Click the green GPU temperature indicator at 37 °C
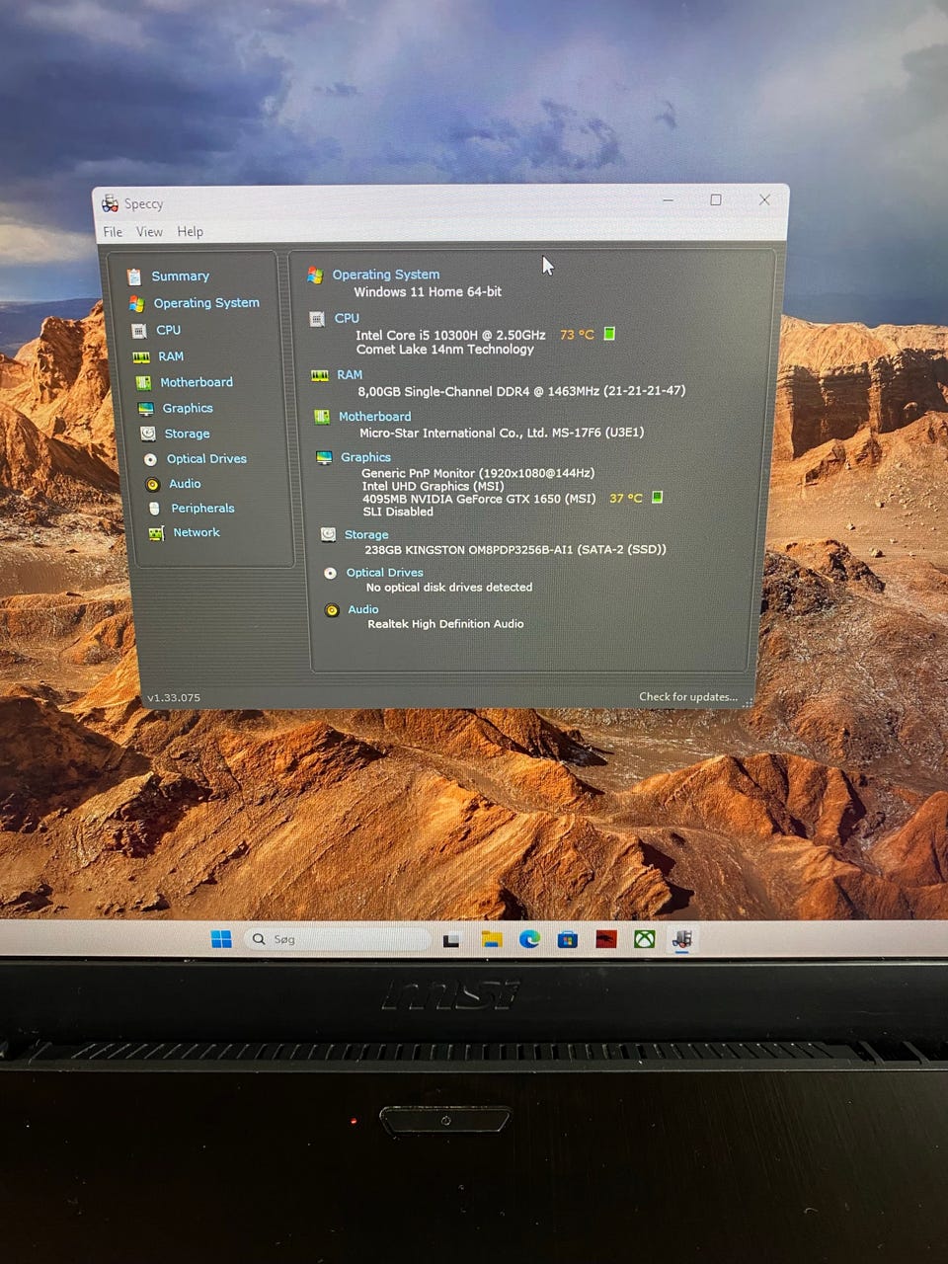Screen dimensions: 948x1264 pyautogui.click(x=657, y=498)
